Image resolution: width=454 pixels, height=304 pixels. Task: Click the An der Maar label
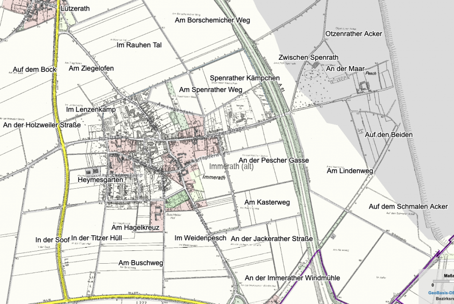(346, 69)
